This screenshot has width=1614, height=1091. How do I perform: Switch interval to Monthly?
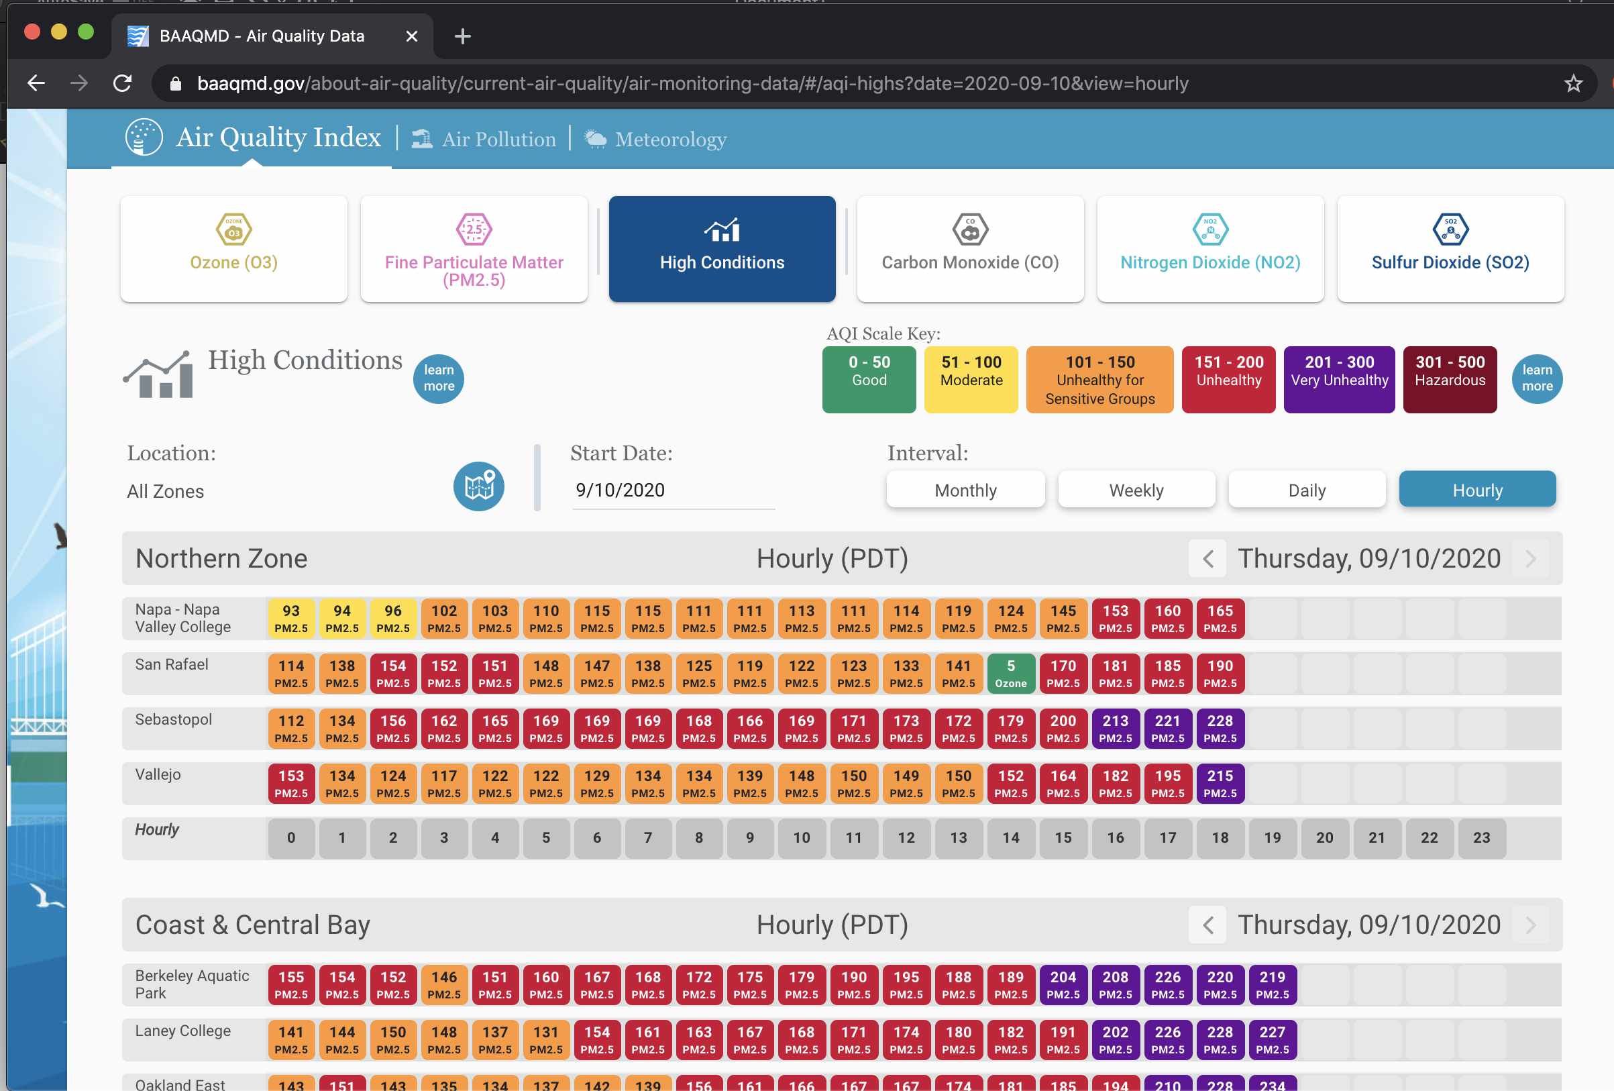[965, 490]
